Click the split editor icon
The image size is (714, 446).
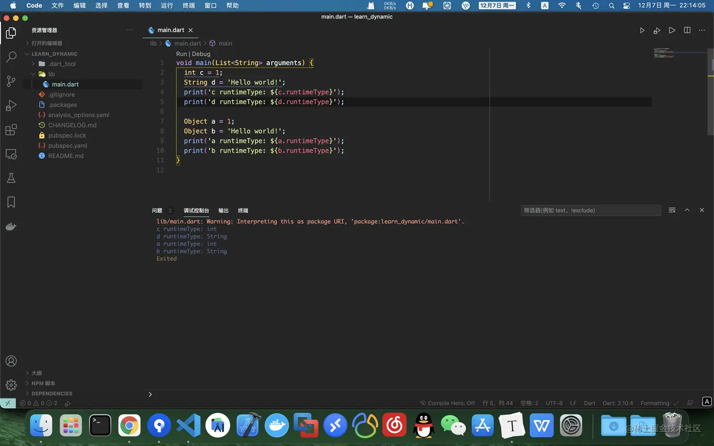click(687, 30)
